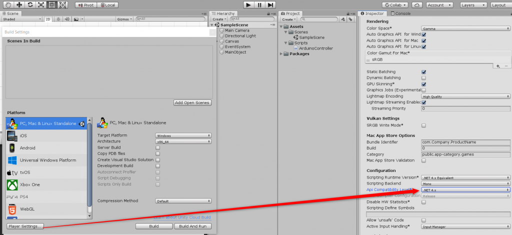Enable the Server Build checkbox
The image size is (512, 235).
click(157, 148)
